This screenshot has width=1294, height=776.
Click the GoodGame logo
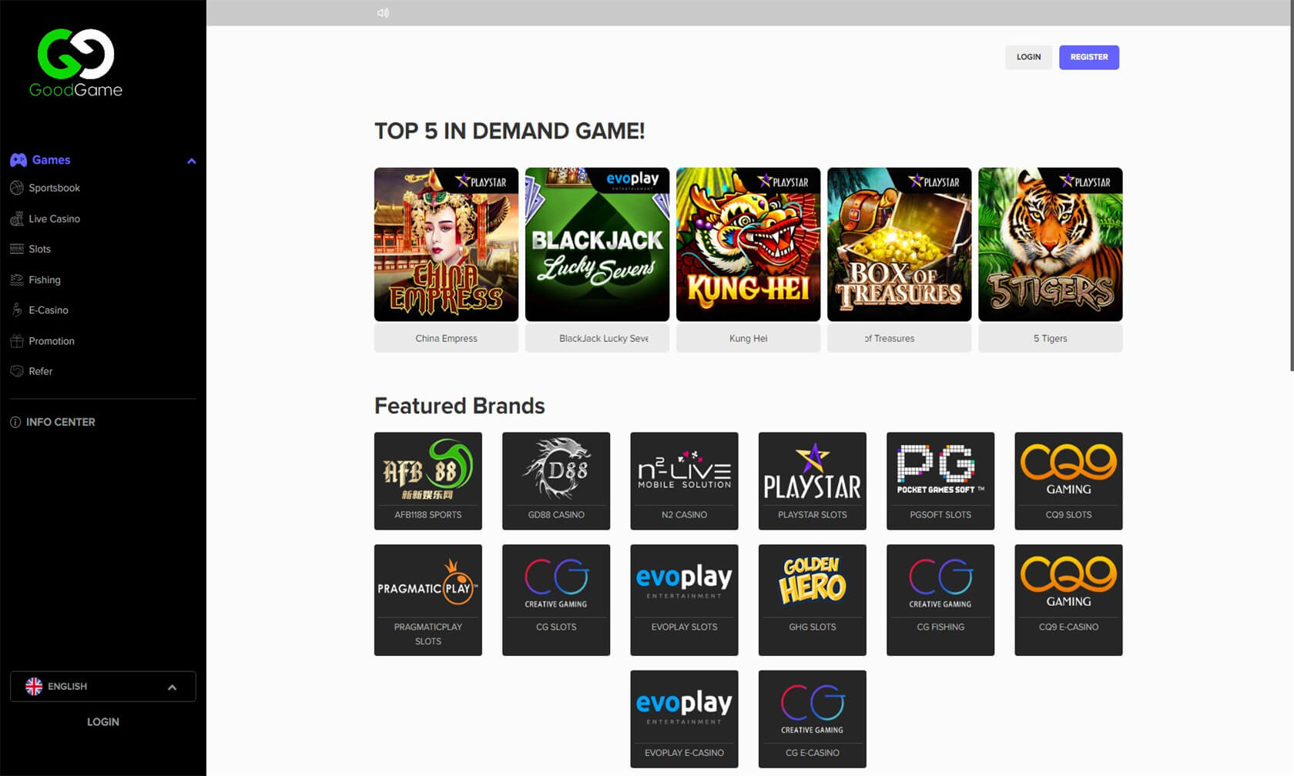(x=75, y=63)
